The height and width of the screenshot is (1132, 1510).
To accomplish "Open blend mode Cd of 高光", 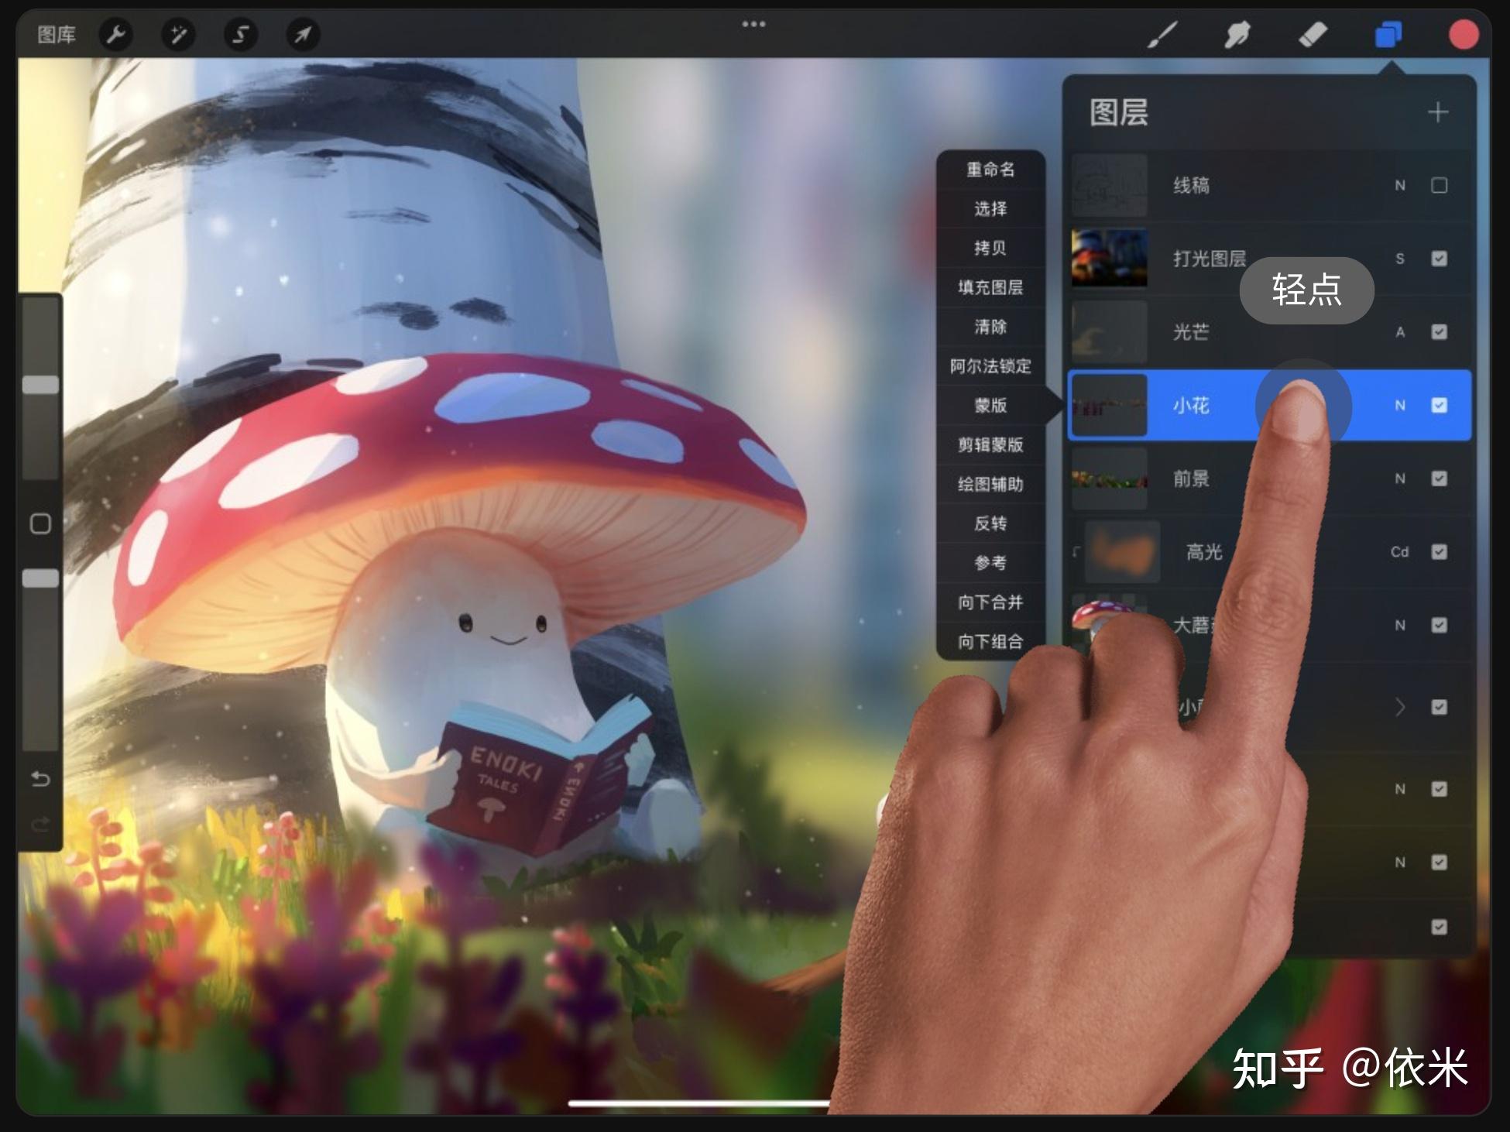I will [x=1399, y=552].
